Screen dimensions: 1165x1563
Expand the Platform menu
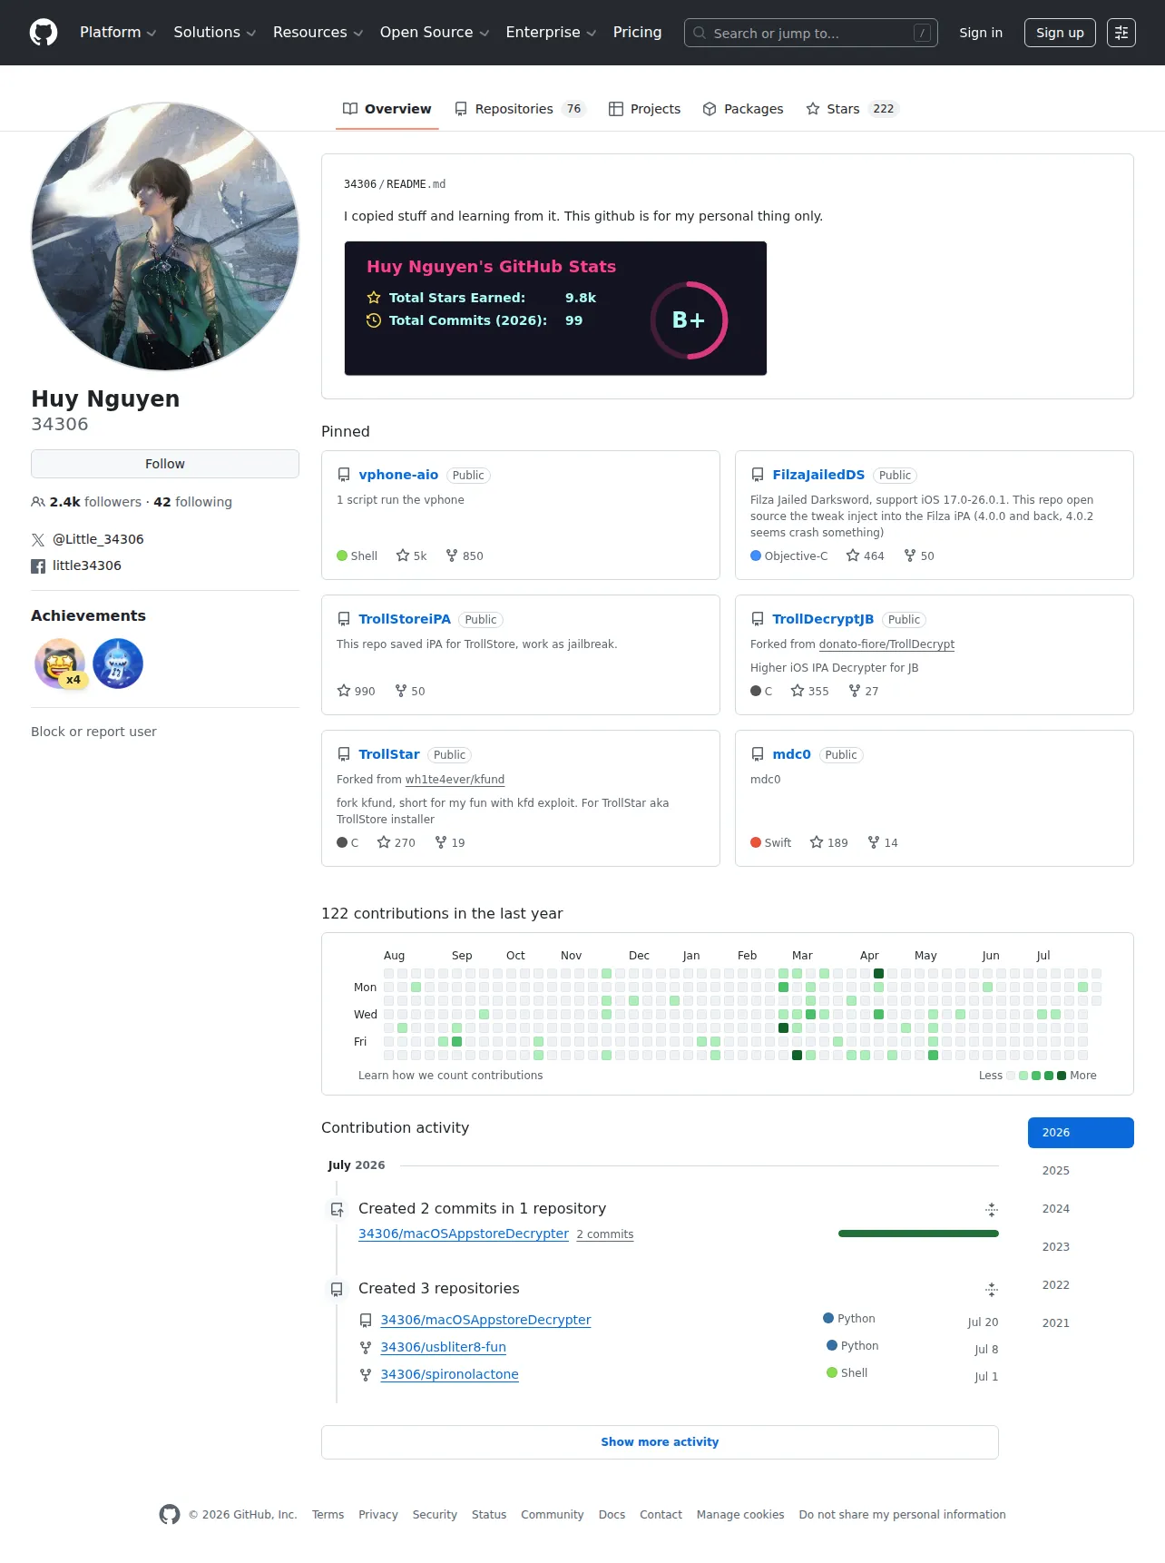point(118,33)
